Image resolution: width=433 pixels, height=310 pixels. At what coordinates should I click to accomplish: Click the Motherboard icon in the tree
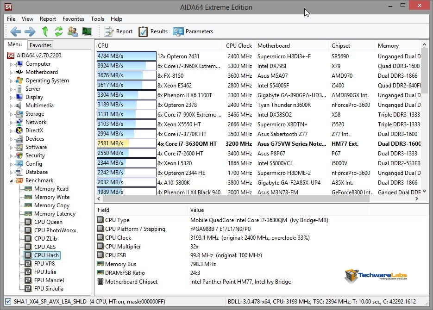[x=19, y=72]
